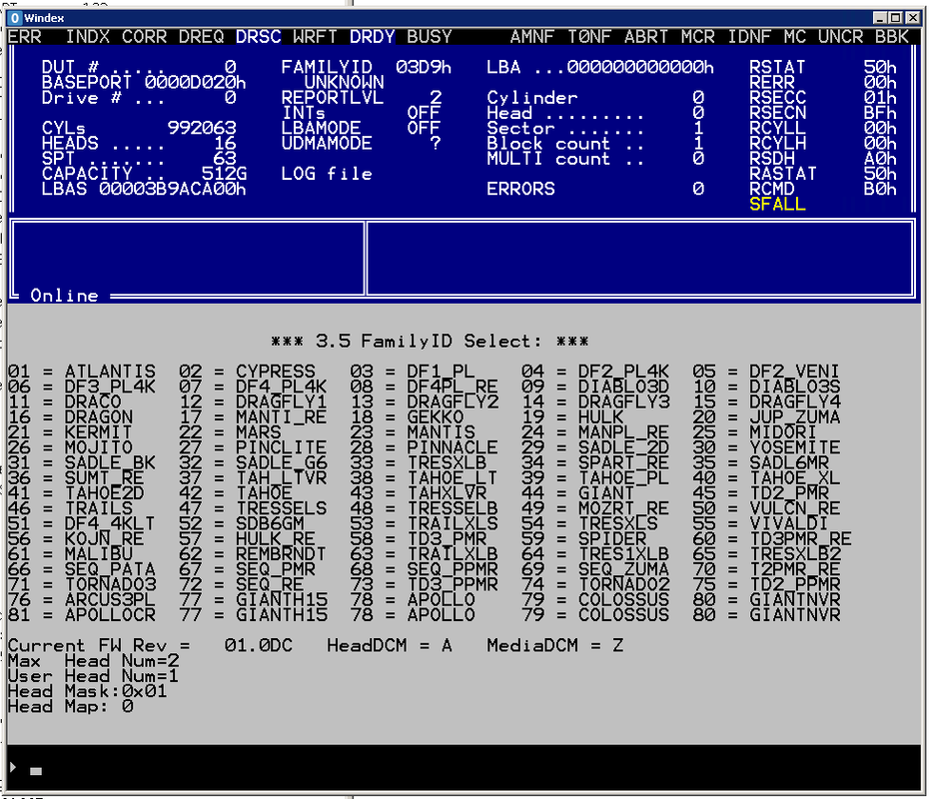Click the Head Map: 0 line
This screenshot has width=931, height=799.
point(70,706)
